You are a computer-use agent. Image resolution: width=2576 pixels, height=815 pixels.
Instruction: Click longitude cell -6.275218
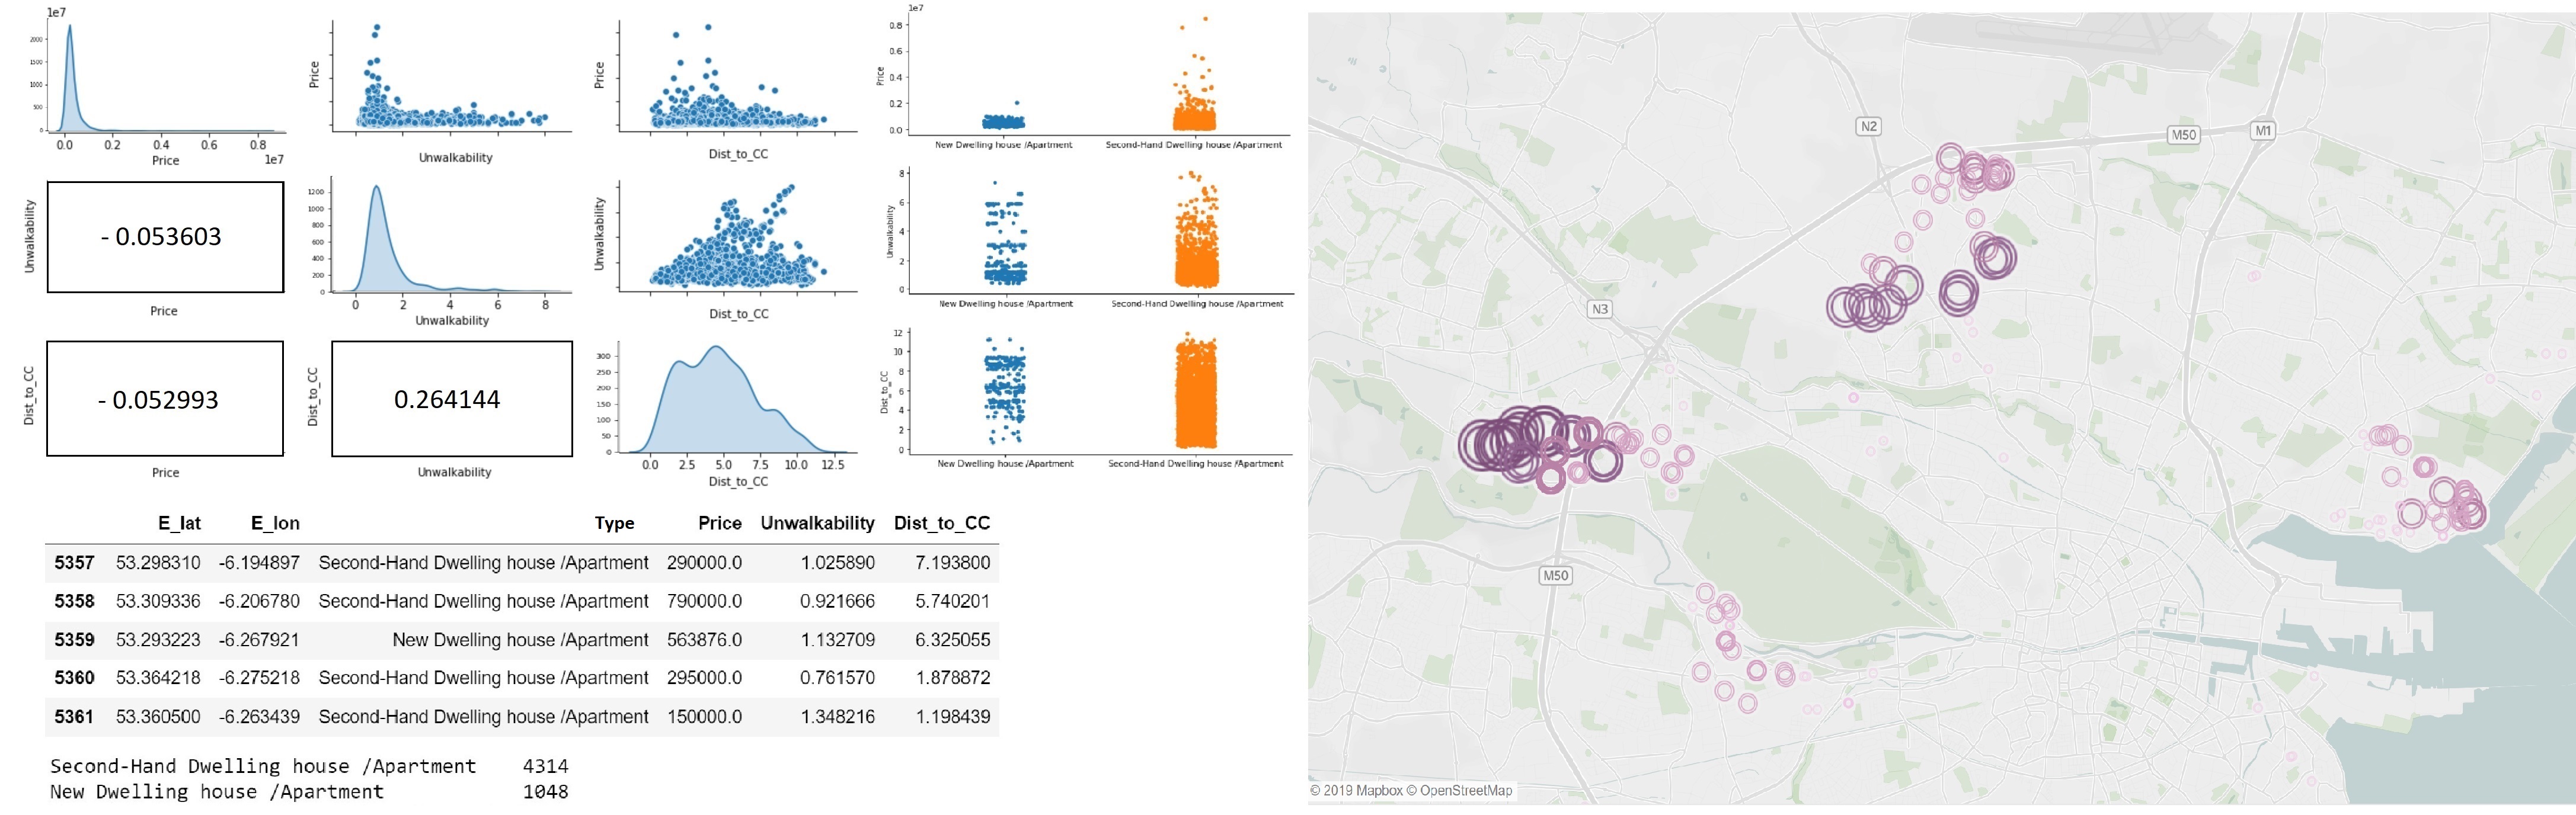coord(259,678)
